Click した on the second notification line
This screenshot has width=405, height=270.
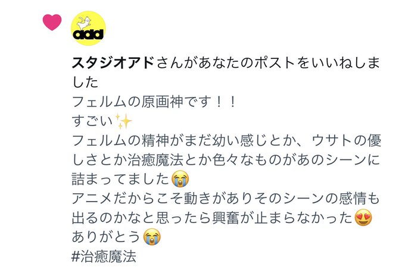point(85,82)
